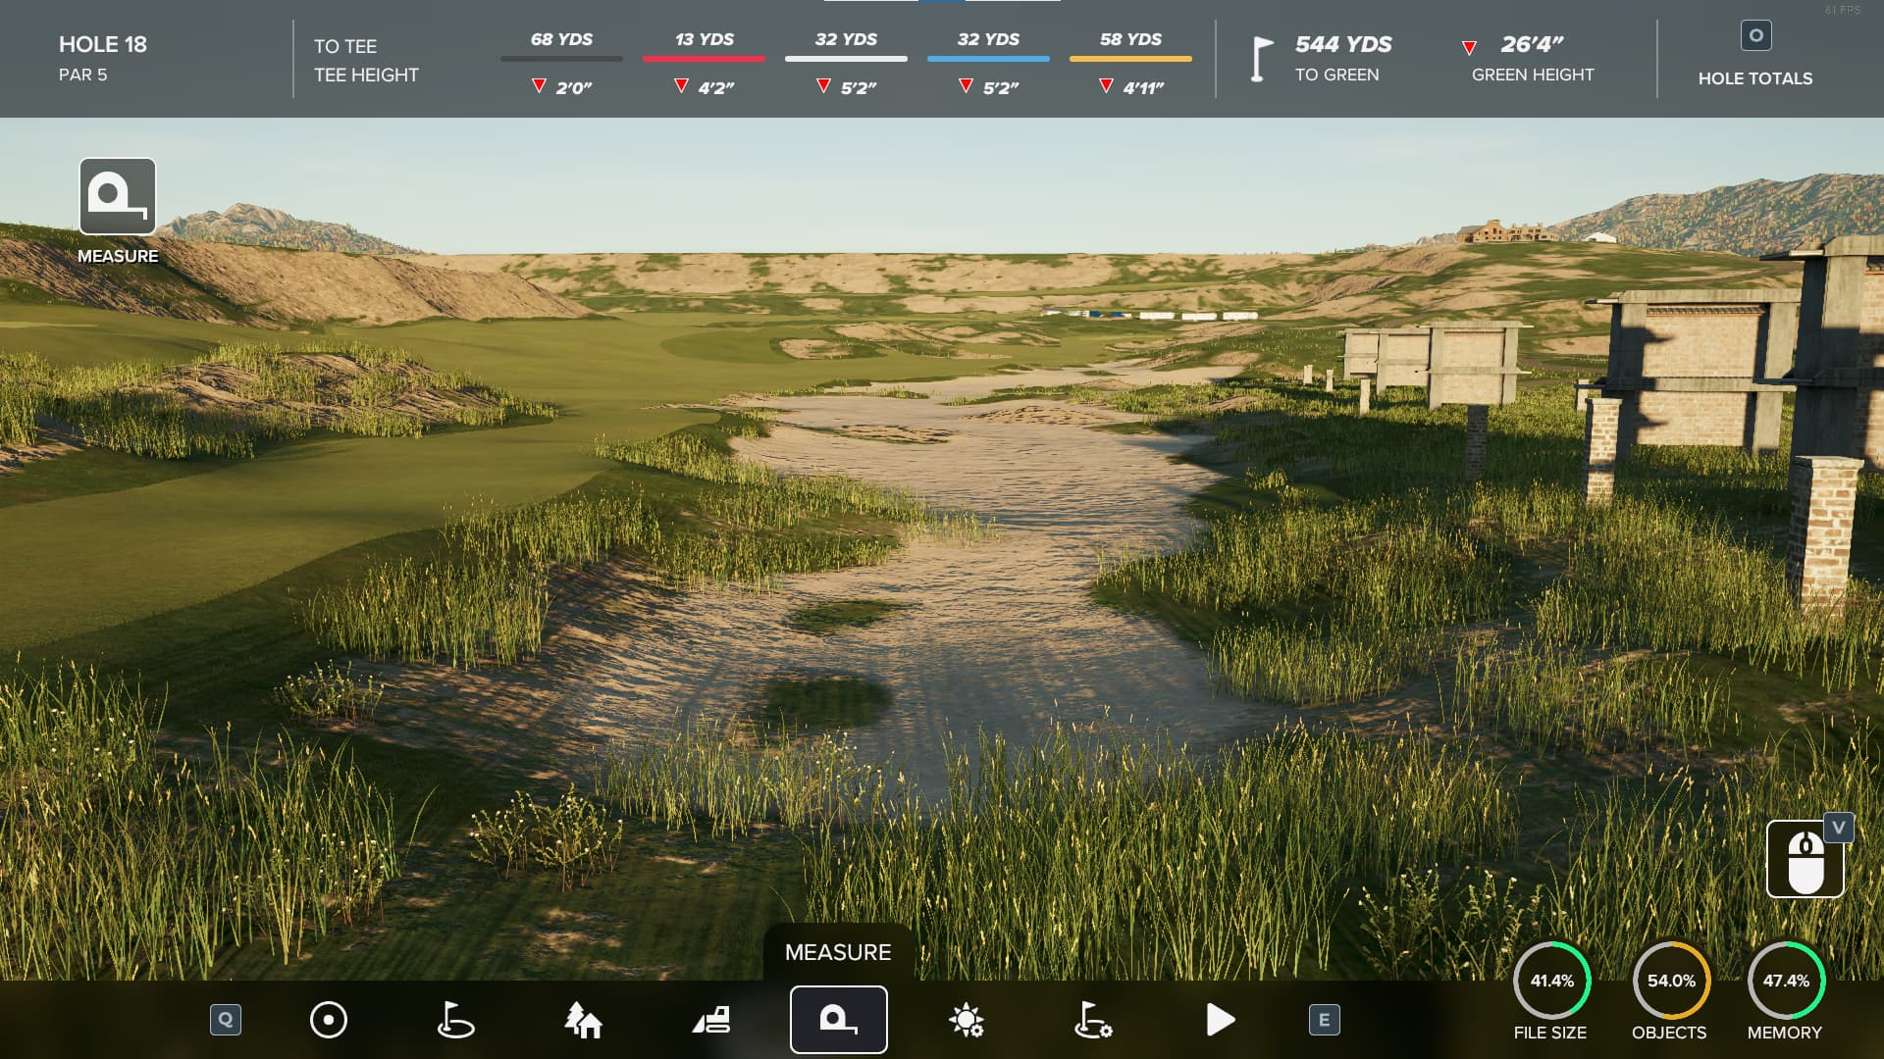Open the hole flag editing tool
This screenshot has width=1884, height=1059.
pyautogui.click(x=455, y=1020)
